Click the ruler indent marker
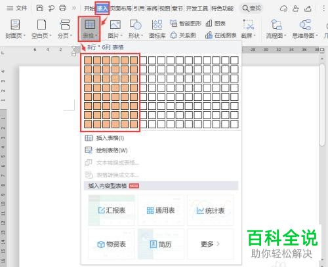The image size is (328, 267). [74, 51]
